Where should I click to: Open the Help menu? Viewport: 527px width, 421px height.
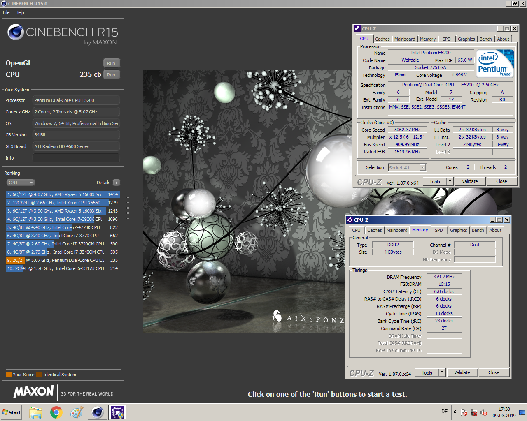[20, 12]
